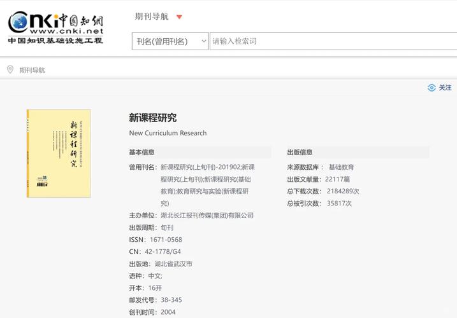Click the 关注 eye icon
The width and height of the screenshot is (457, 318).
click(432, 88)
